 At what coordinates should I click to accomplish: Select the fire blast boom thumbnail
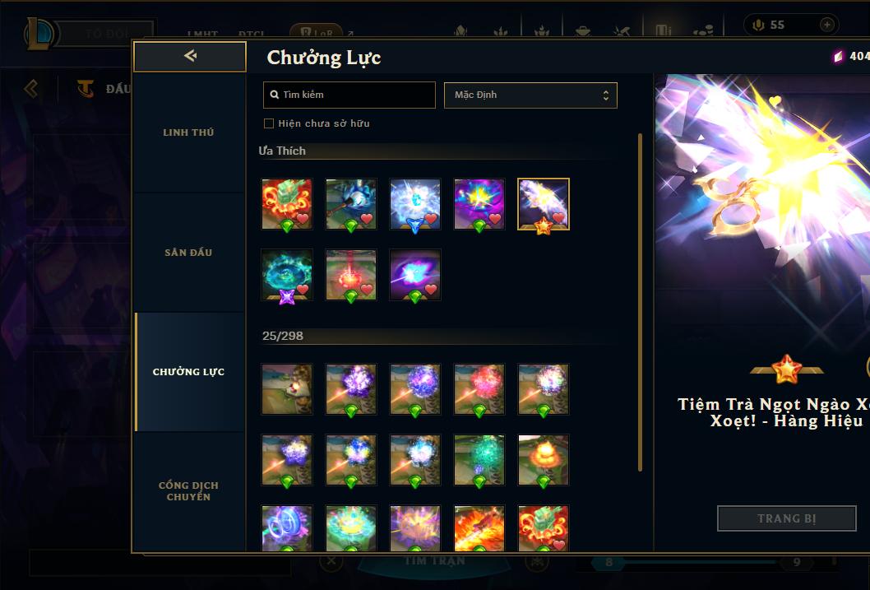[479, 527]
